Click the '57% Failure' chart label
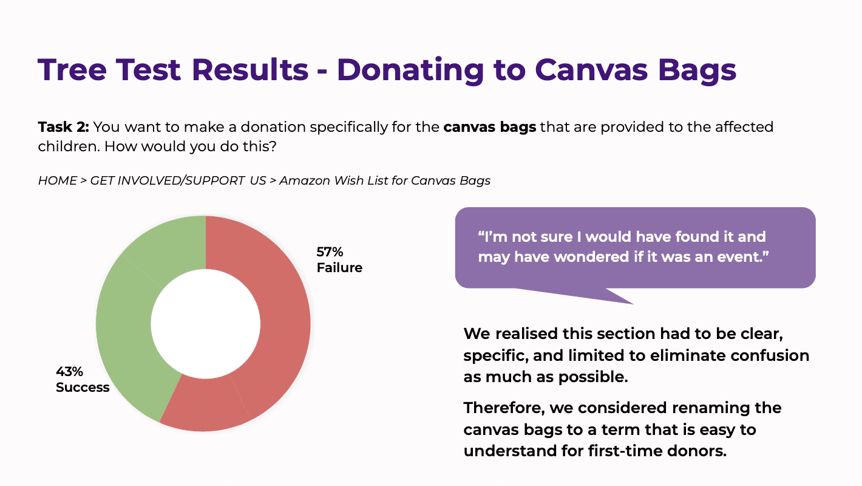This screenshot has width=862, height=486. pos(339,259)
